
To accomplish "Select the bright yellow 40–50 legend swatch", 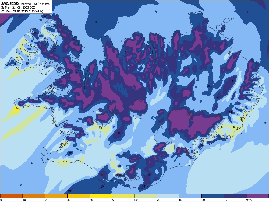I will (x=101, y=196).
